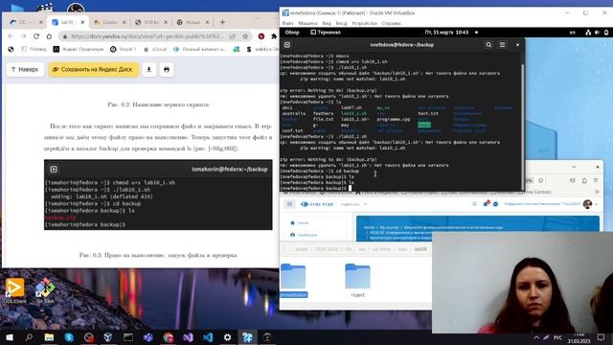Open Windows Settings gear in taskbar
Screen dimensions: 613x345
[x=228, y=337]
